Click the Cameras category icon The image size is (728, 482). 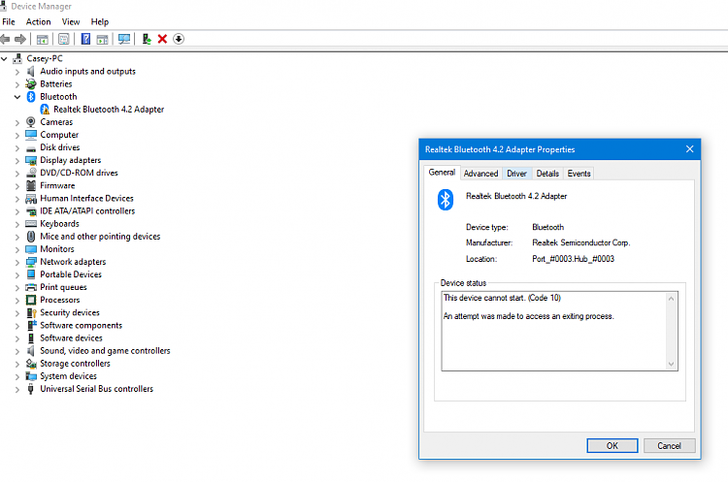pos(31,122)
